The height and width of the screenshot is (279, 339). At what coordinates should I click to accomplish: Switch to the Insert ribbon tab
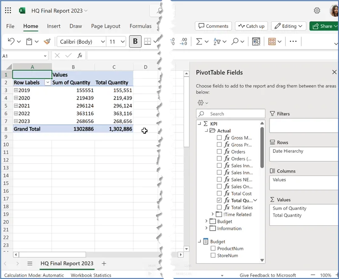(54, 26)
